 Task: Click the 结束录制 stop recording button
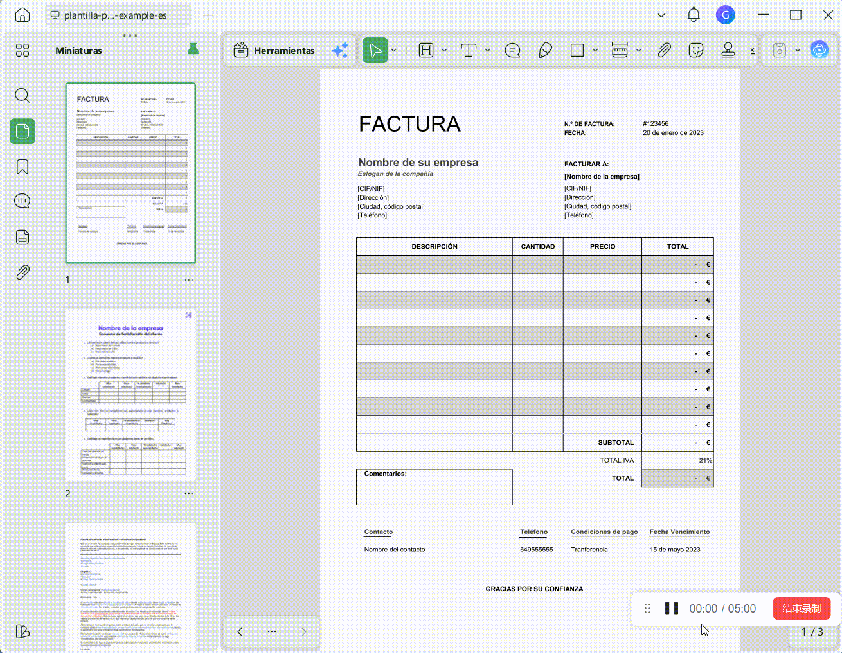pyautogui.click(x=802, y=608)
